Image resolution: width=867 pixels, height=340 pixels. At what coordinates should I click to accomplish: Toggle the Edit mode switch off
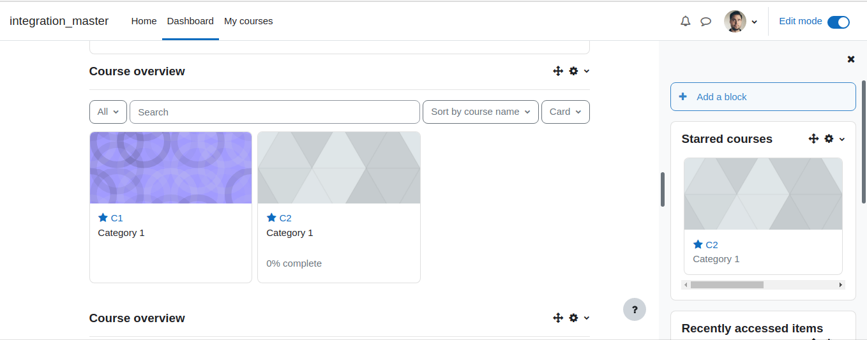point(838,22)
